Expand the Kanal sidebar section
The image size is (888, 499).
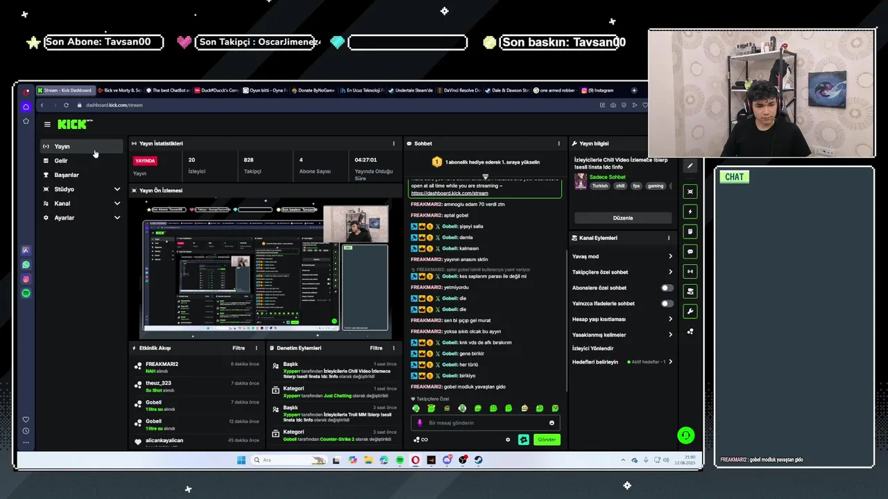click(81, 203)
